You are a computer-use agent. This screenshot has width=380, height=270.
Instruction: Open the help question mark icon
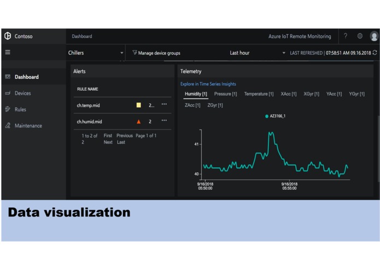pyautogui.click(x=346, y=36)
